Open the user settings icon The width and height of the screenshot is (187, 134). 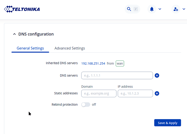tap(176, 9)
